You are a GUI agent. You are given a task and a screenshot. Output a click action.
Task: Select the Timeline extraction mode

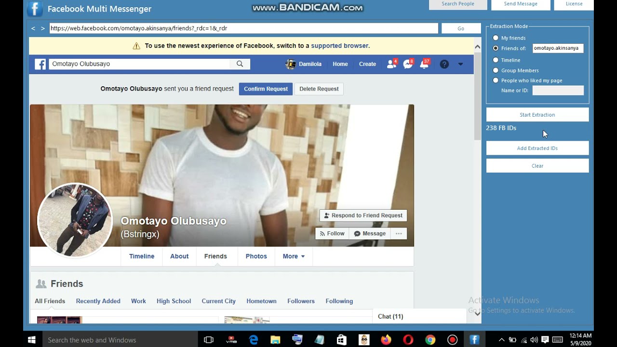click(x=496, y=60)
